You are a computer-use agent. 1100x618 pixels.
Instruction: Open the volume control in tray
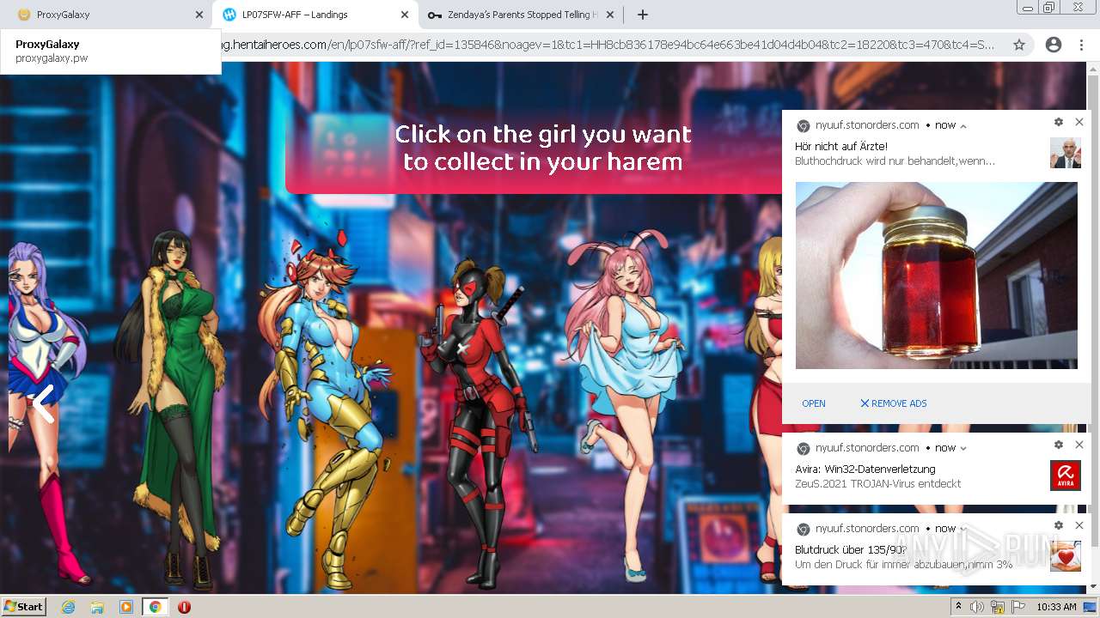pyautogui.click(x=977, y=607)
